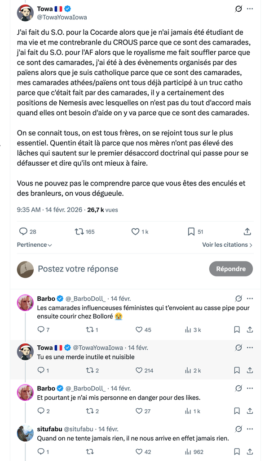Open @TowaYowaIowa profile handle in header
This screenshot has height=461, width=269.
point(62,17)
